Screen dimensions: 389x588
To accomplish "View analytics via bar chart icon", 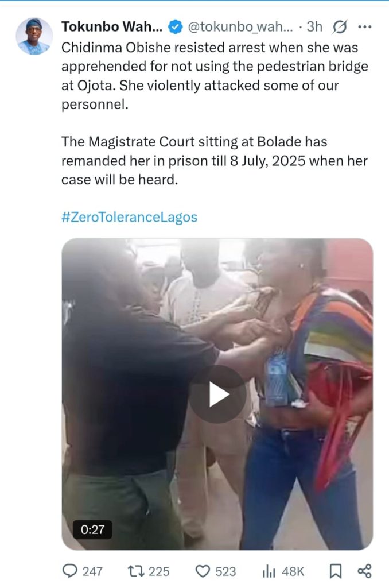I will [x=269, y=571].
